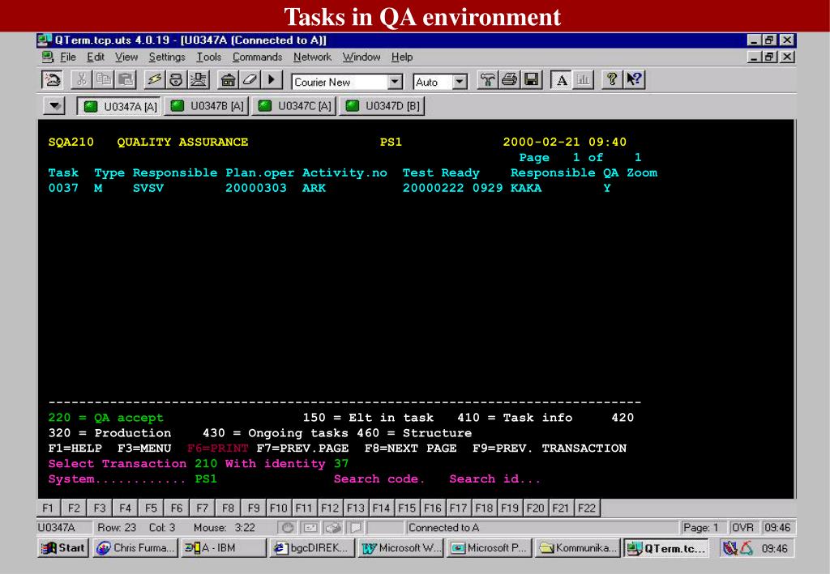Open the Courier New font dropdown
This screenshot has height=574, width=830.
click(396, 83)
